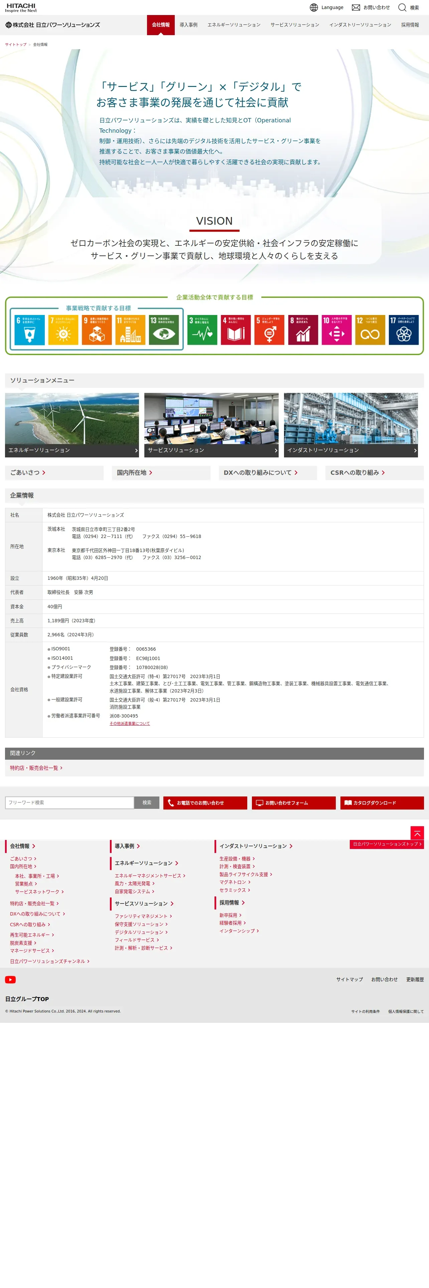The width and height of the screenshot is (429, 1288).
Task: Click the カタログダウンロード button
Action: pos(382,802)
